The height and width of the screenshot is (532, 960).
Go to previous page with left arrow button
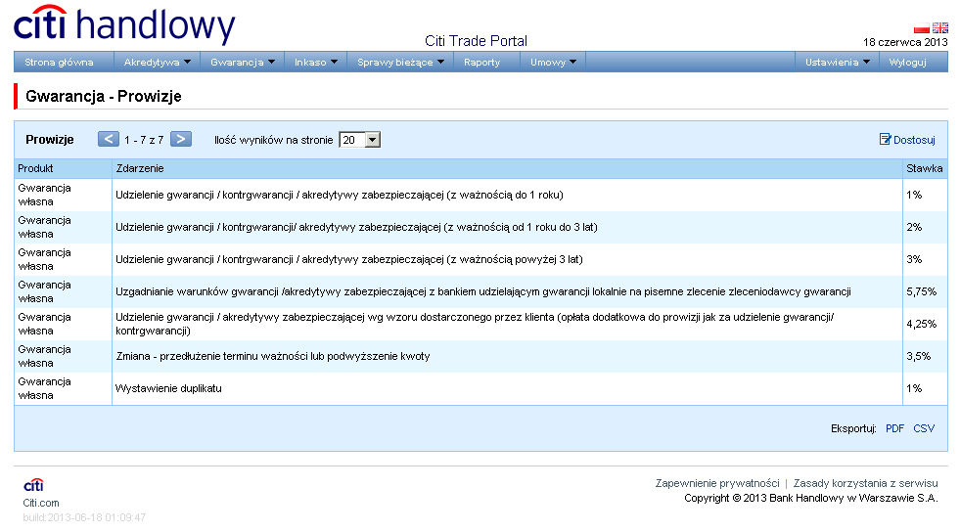coord(109,140)
